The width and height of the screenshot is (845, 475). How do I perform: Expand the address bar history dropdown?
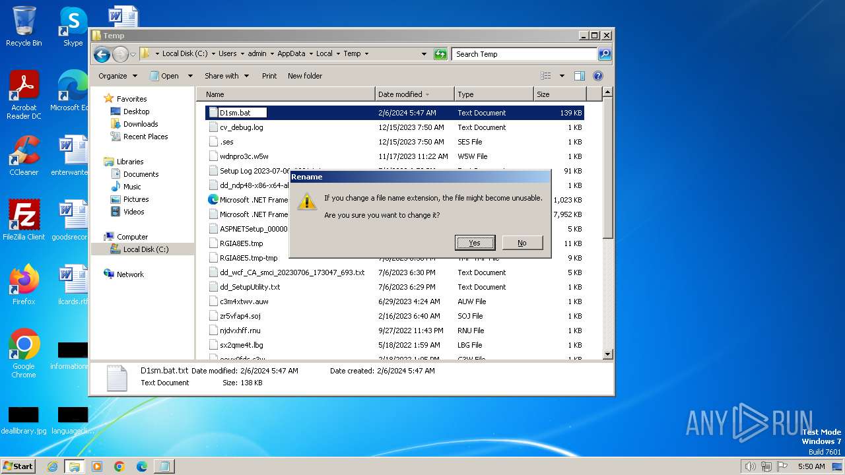tap(424, 54)
